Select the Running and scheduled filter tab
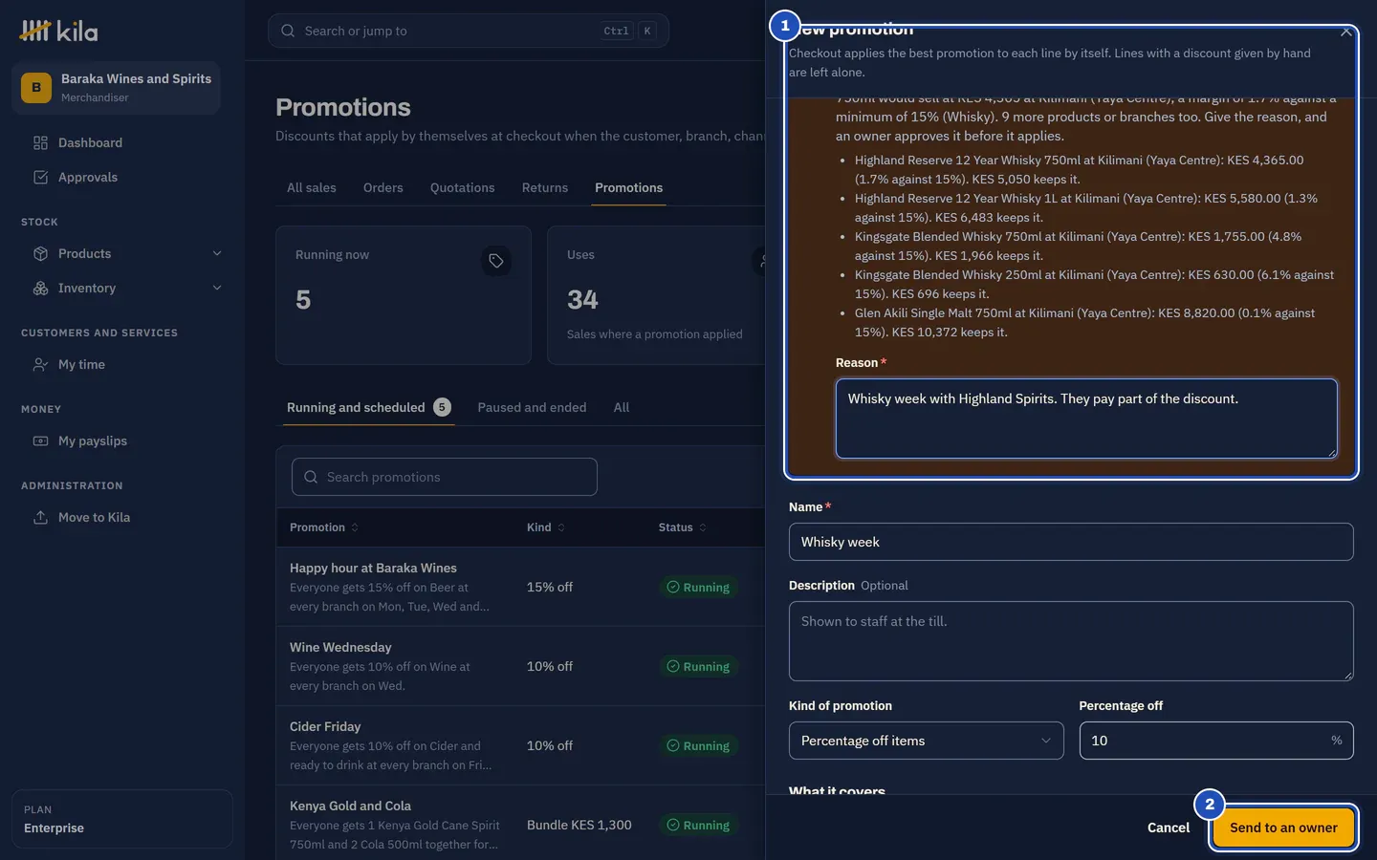Viewport: 1377px width, 860px height. [368, 408]
